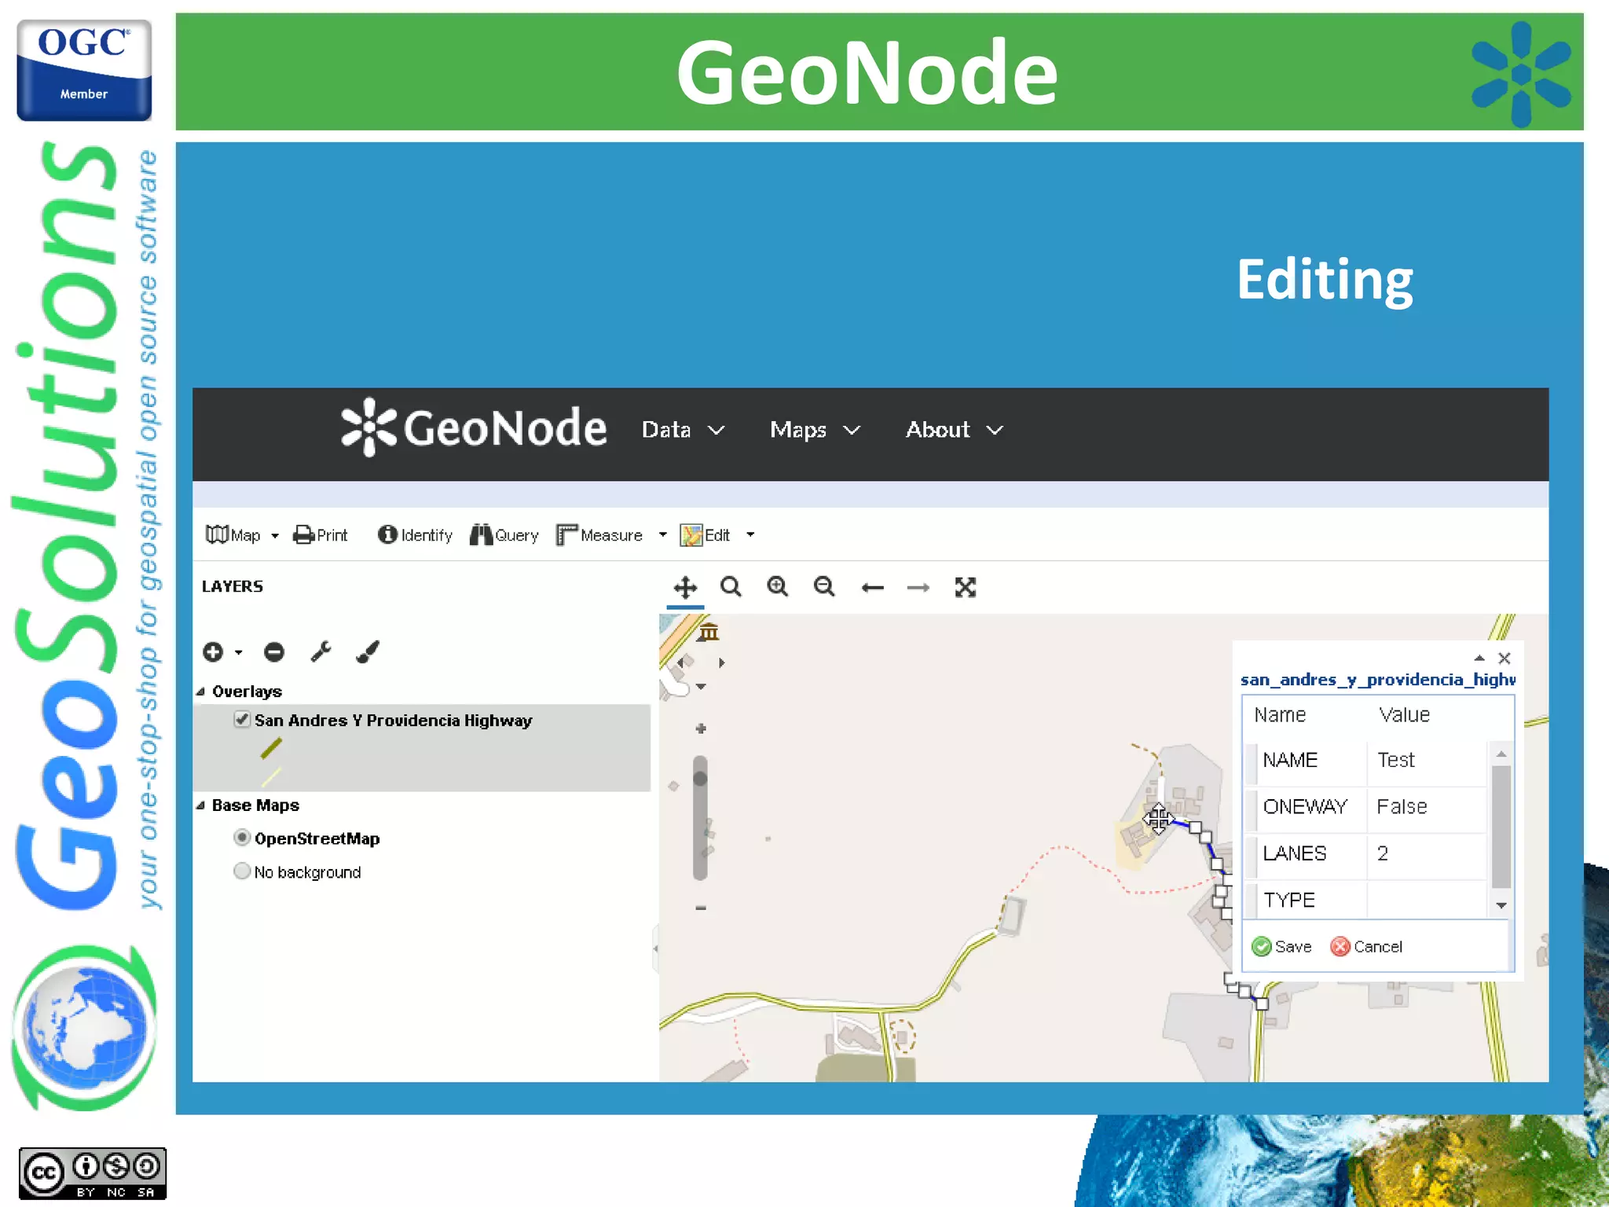Uncheck San Andres Y Providencia Highway layer
This screenshot has width=1609, height=1207.
[x=242, y=719]
